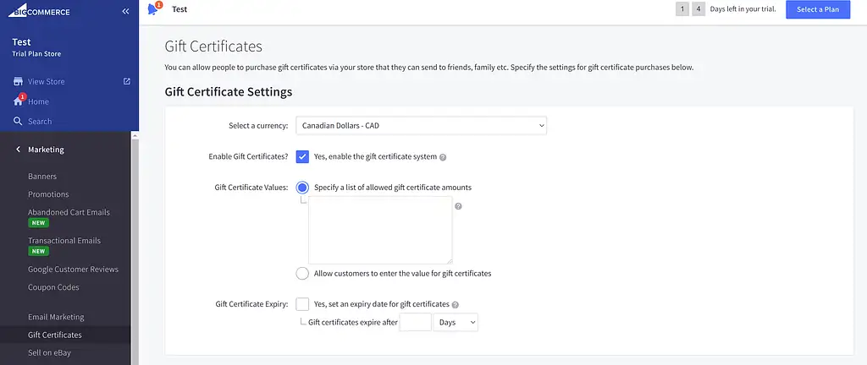Open help icon beside enable gift certificate system
Screen dimensions: 867x365
pos(443,157)
